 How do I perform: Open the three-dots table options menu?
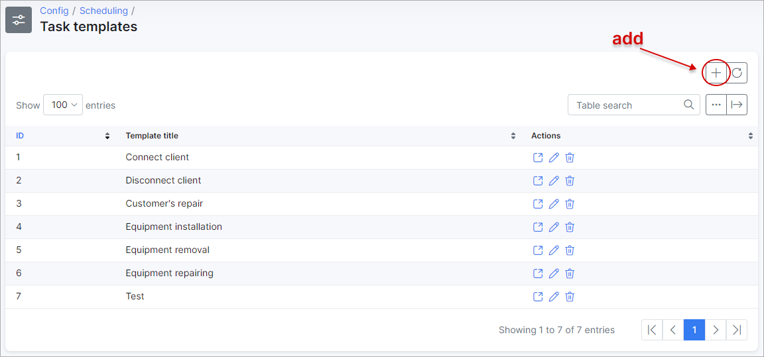tap(716, 105)
